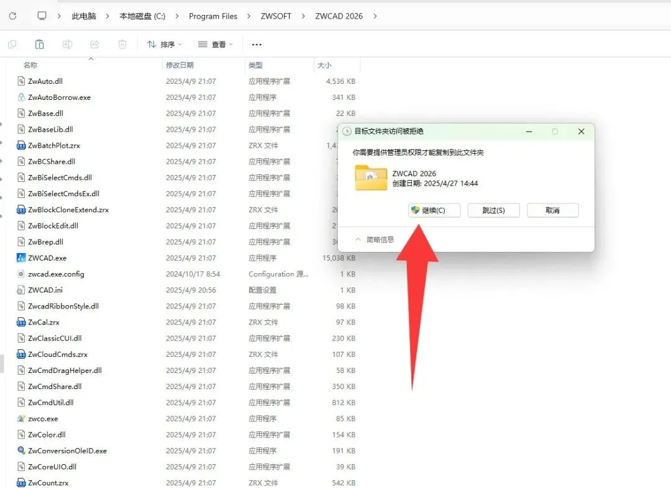Click the 继续(C) button in the dialog
This screenshot has height=489, width=671.
click(x=434, y=210)
